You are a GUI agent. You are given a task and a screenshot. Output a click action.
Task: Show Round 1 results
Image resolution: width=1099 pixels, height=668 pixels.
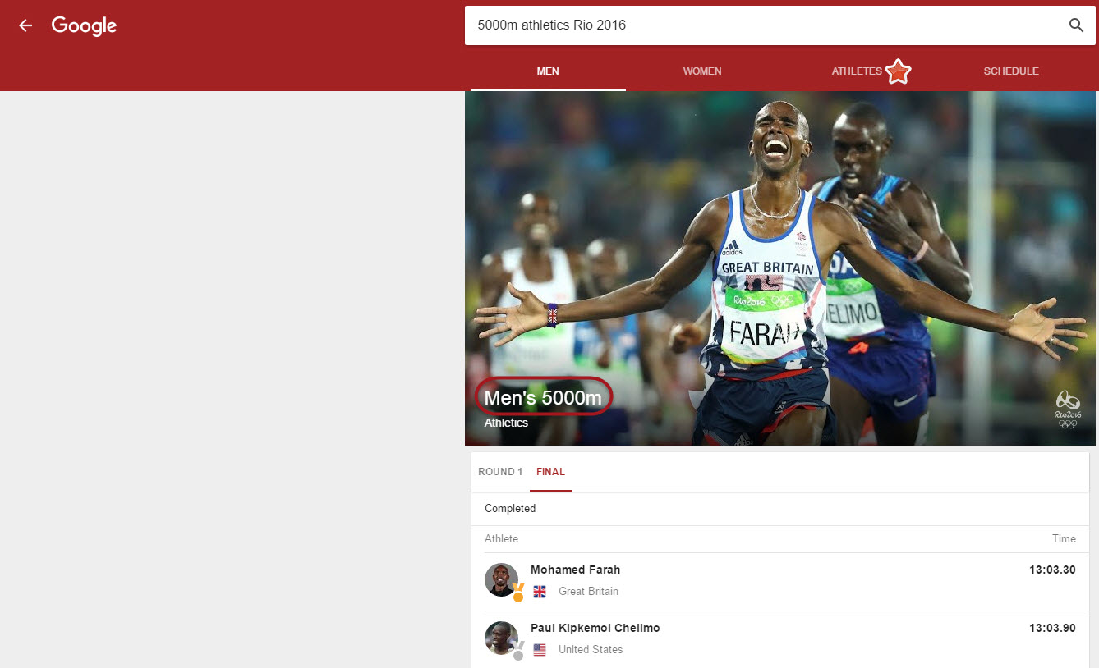coord(500,472)
